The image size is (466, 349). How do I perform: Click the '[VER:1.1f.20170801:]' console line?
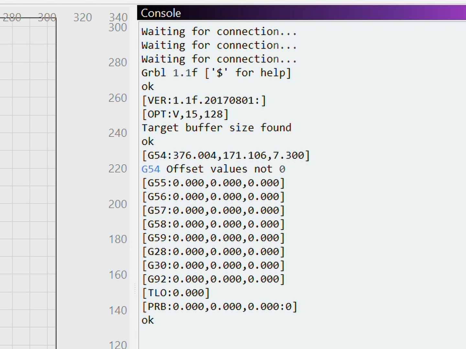(x=204, y=100)
